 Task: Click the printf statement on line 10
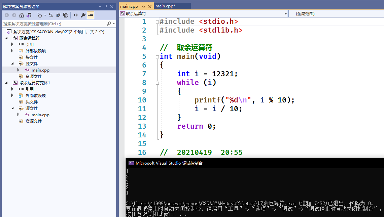point(244,100)
